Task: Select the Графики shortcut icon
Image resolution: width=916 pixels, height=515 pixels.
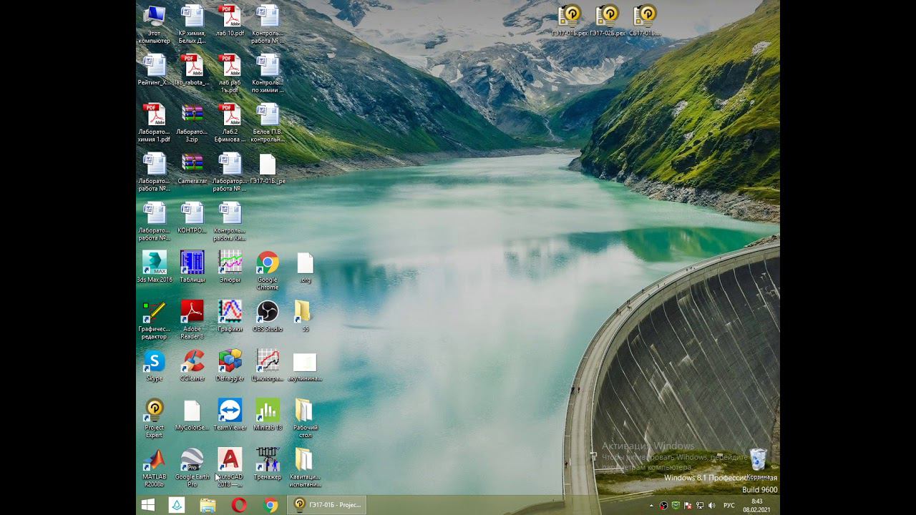Action: tap(230, 316)
